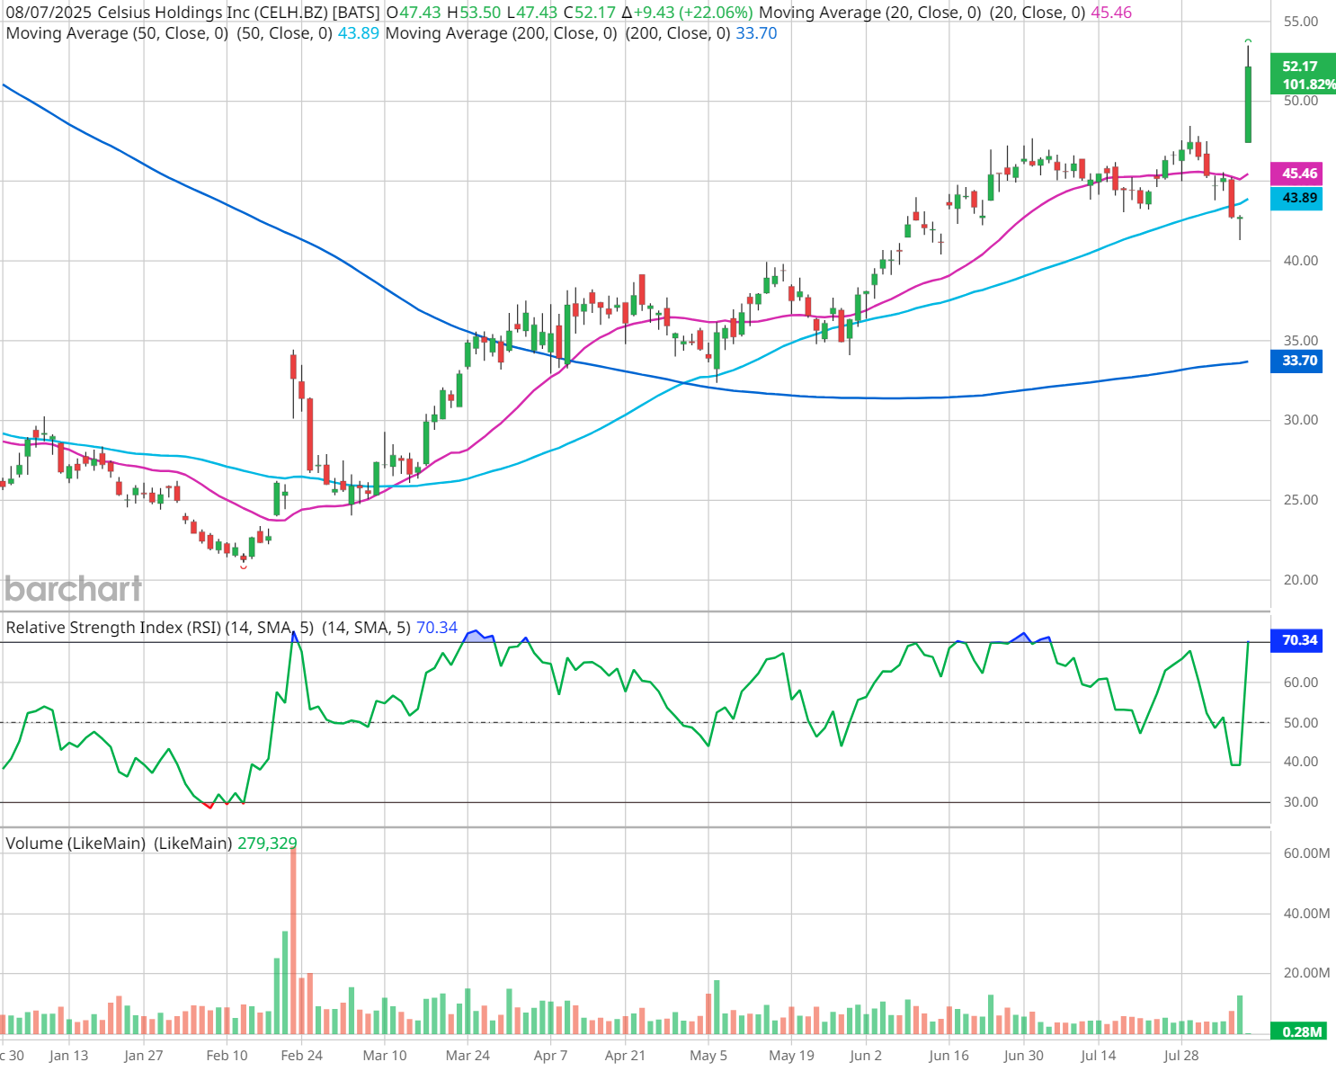Screen dimensions: 1336x1071
Task: Click the Celsius Holdings Inc (CELH.BZ) title
Action: coord(212,13)
